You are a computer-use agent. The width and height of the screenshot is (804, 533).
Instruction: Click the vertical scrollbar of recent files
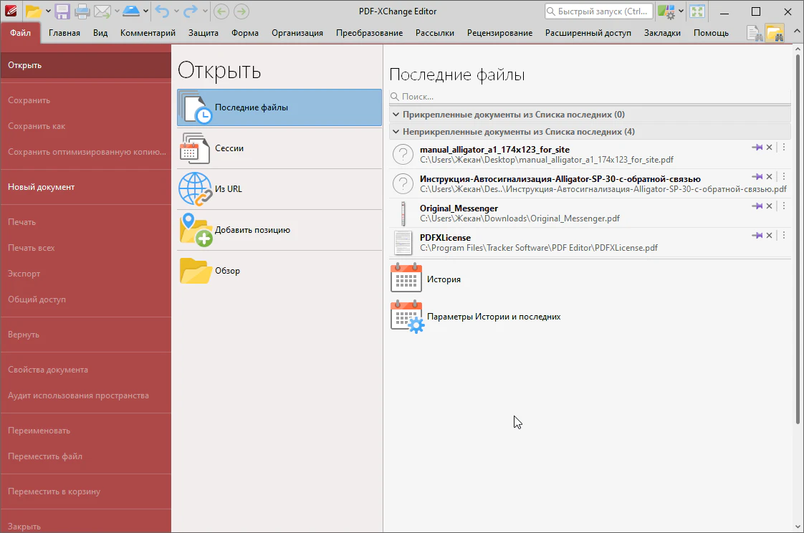click(798, 236)
